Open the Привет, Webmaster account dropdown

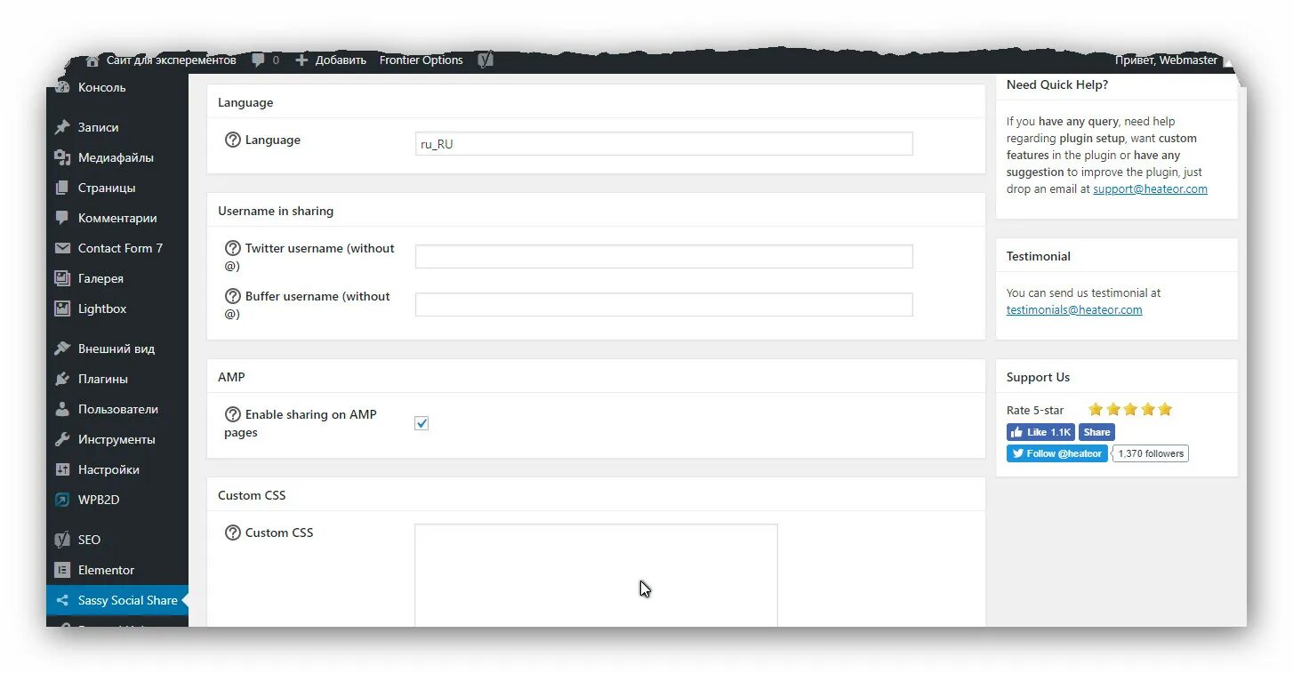coord(1166,60)
